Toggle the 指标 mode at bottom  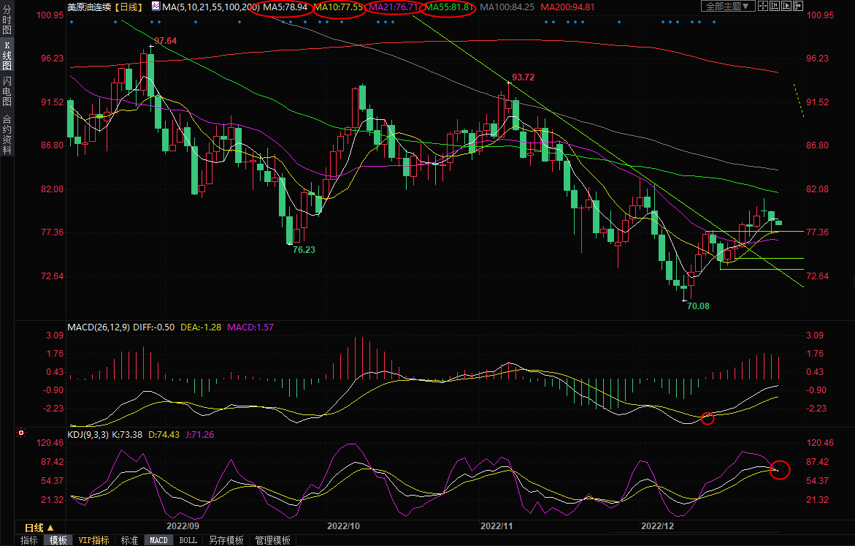pyautogui.click(x=29, y=540)
